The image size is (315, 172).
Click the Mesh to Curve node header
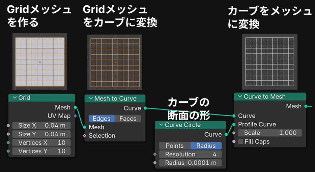(115, 98)
